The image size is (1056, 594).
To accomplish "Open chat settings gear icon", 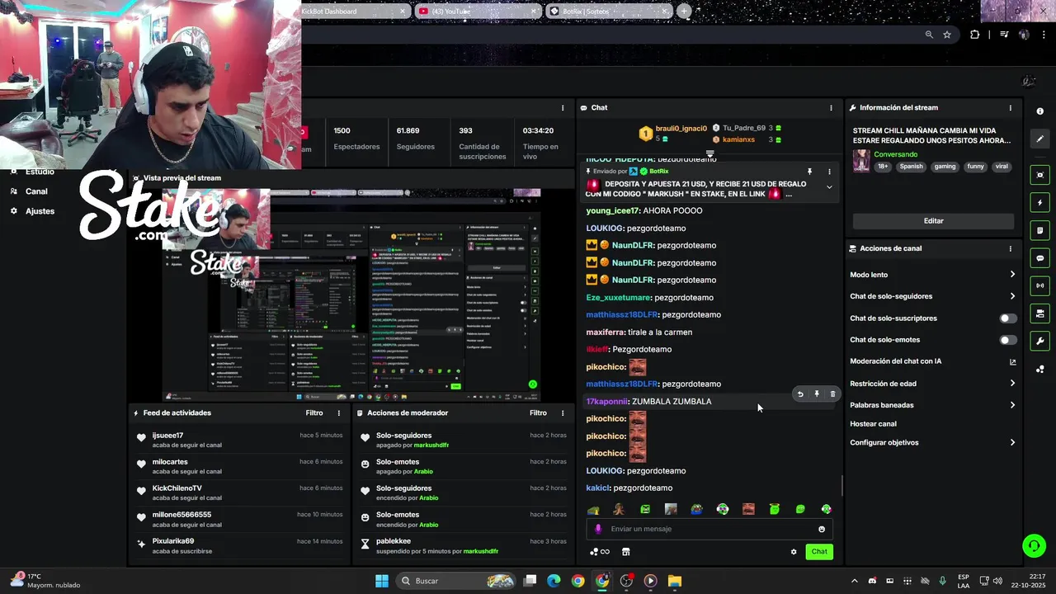I will click(794, 552).
